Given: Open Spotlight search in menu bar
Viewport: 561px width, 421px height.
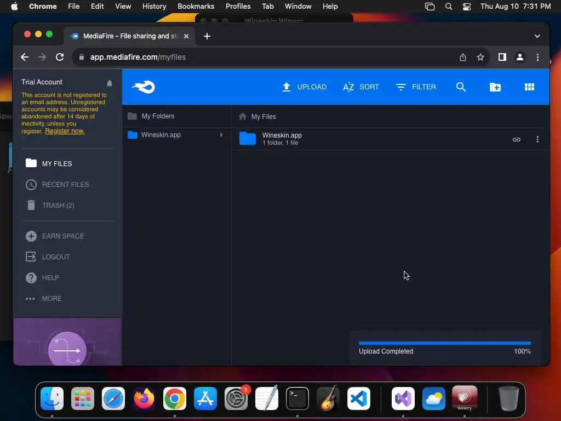Looking at the screenshot, I should (448, 7).
